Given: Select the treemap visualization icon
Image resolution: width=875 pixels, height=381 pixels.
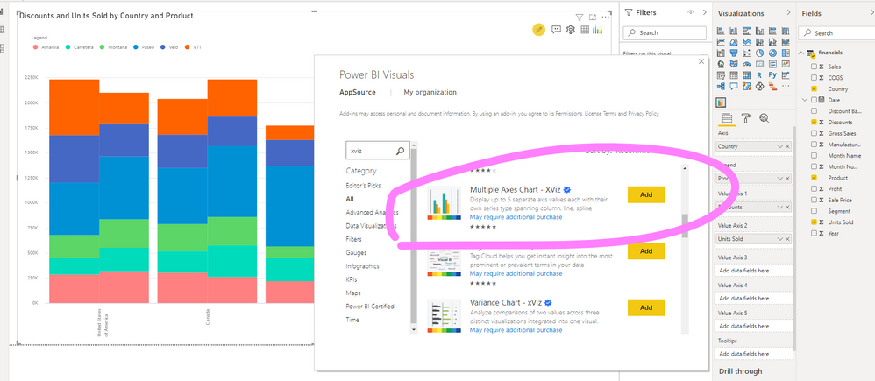Looking at the screenshot, I should click(786, 53).
